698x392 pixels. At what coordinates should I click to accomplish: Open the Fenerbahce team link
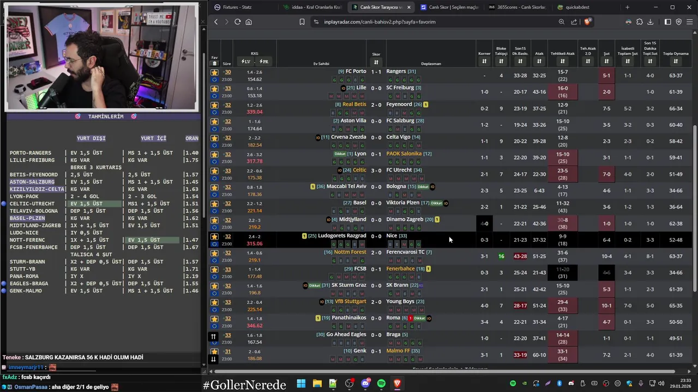pos(400,268)
